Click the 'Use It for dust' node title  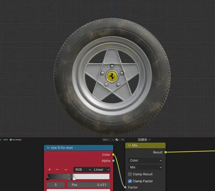coord(62,147)
